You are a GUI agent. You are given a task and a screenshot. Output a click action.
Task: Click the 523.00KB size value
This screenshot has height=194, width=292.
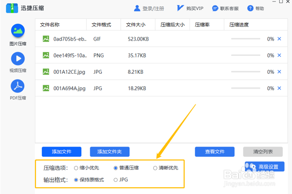coord(138,39)
